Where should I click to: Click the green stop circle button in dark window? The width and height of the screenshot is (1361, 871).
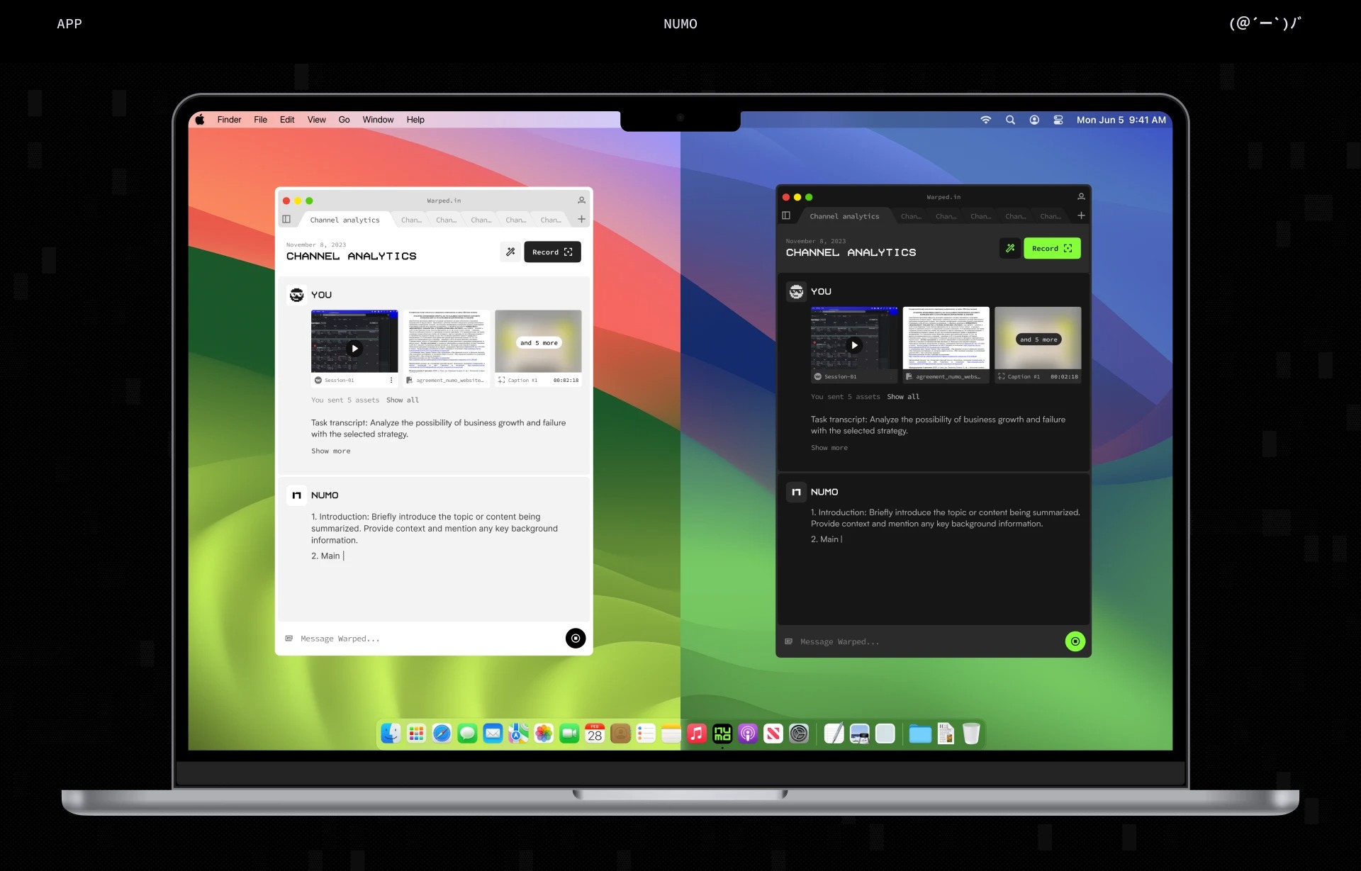tap(1075, 641)
